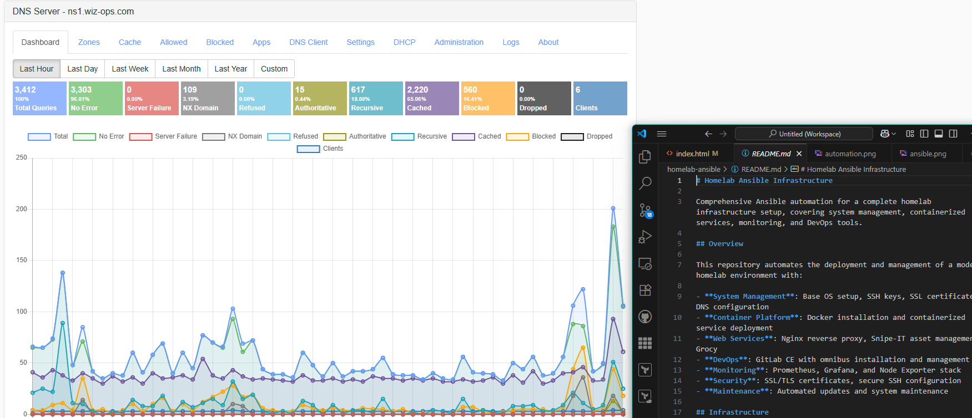This screenshot has width=972, height=418.
Task: Open the Zones tab in DNS Server
Action: click(x=89, y=42)
